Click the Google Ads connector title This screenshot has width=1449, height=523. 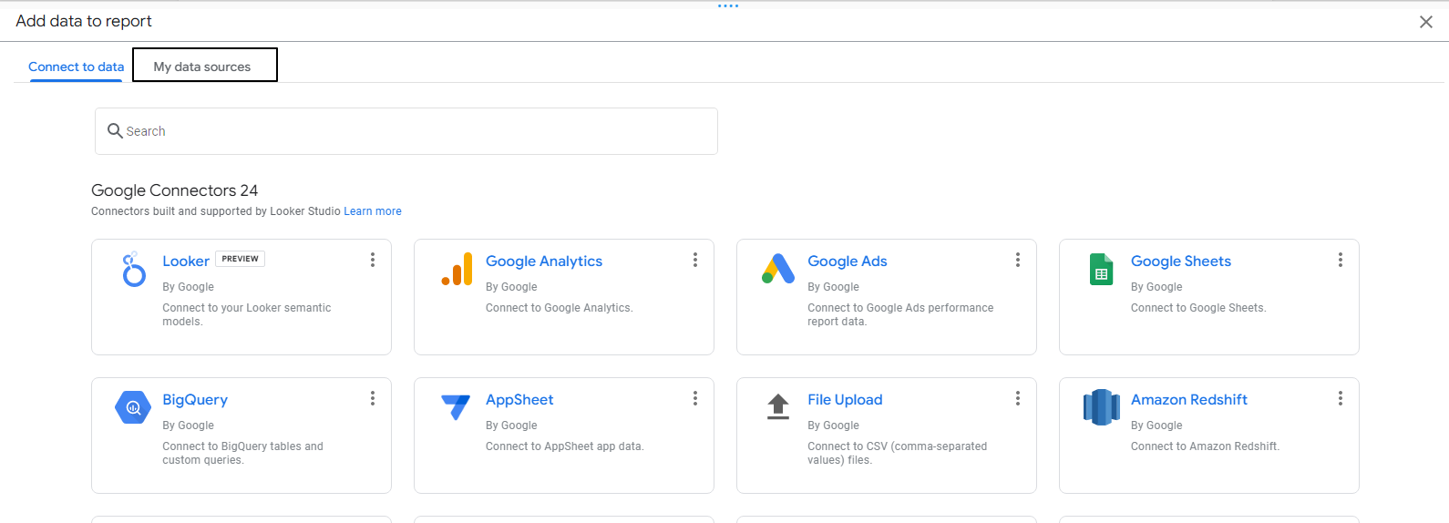(848, 261)
